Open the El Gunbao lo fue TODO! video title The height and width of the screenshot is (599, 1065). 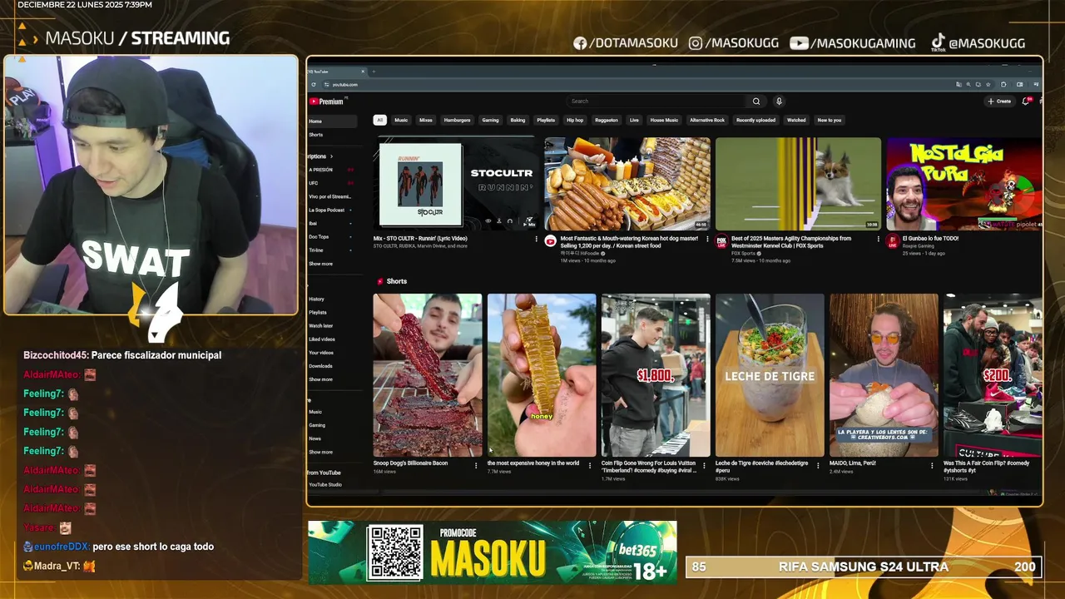click(x=930, y=238)
